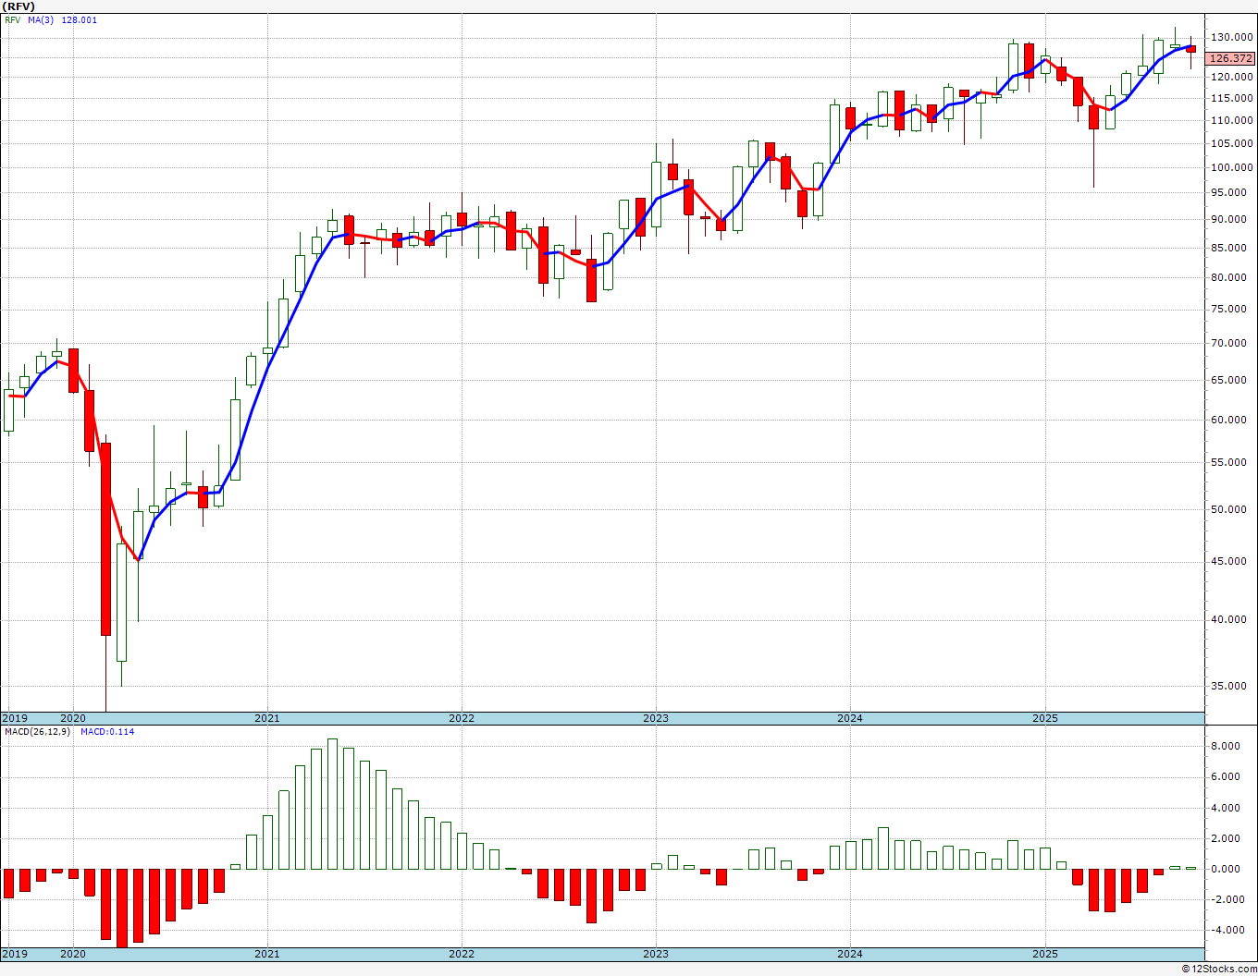Click the MACD(26,12,9) indicator label
The height and width of the screenshot is (976, 1258).
point(37,732)
